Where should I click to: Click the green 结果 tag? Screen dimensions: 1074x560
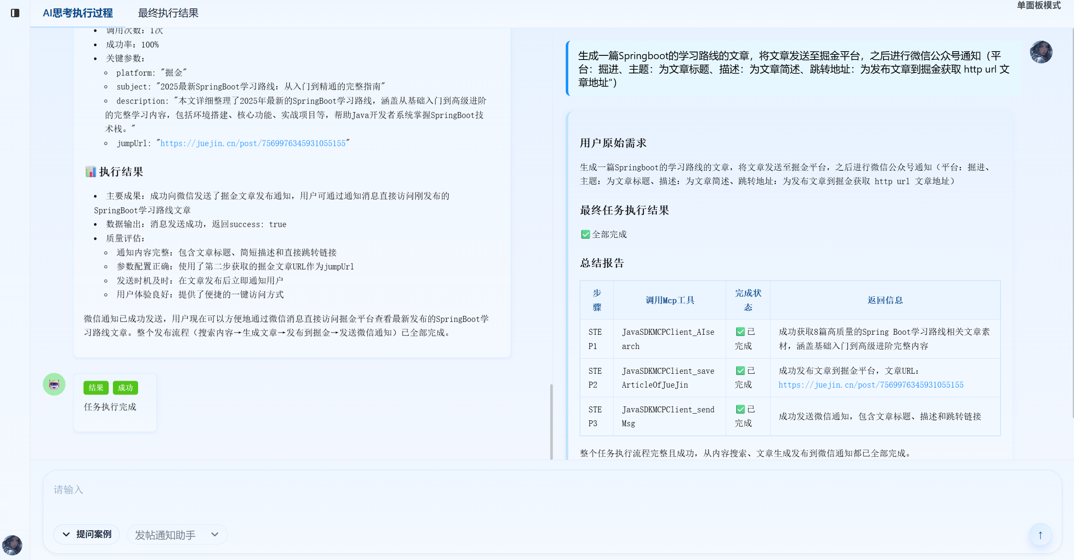[x=96, y=388]
